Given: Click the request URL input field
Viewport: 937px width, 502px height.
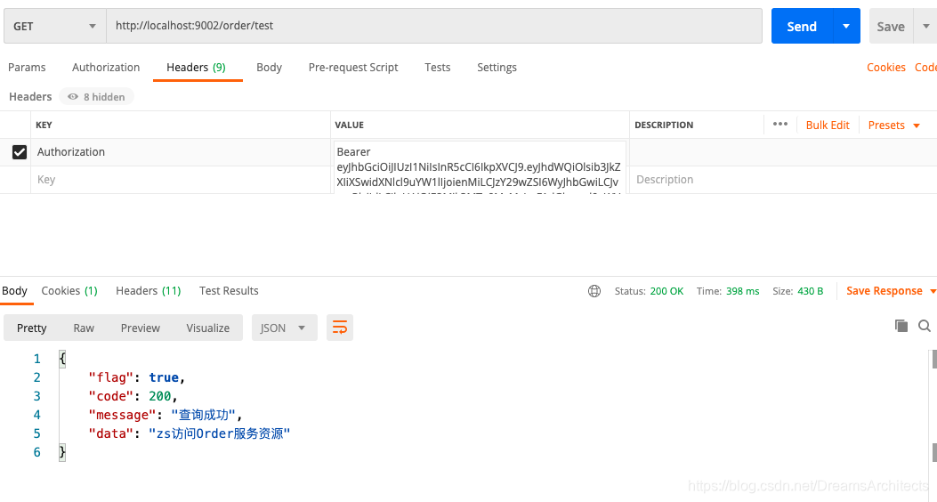Looking at the screenshot, I should pyautogui.click(x=434, y=27).
